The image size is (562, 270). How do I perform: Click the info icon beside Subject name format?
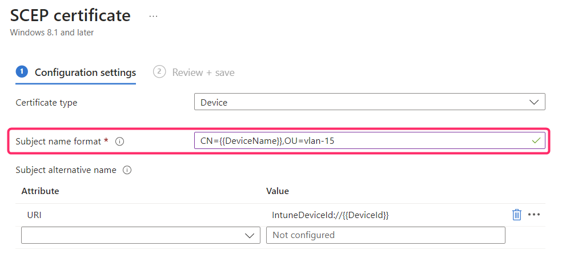pos(119,142)
